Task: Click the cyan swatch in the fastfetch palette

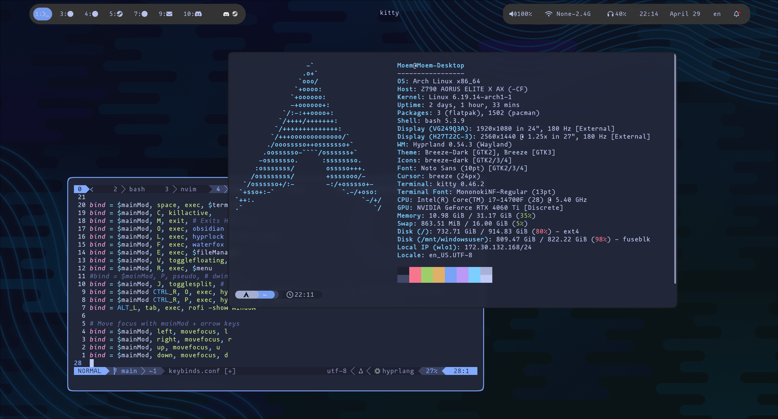Action: [x=474, y=275]
